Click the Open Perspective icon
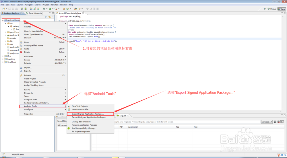This screenshot has width=287, height=158. click(265, 9)
